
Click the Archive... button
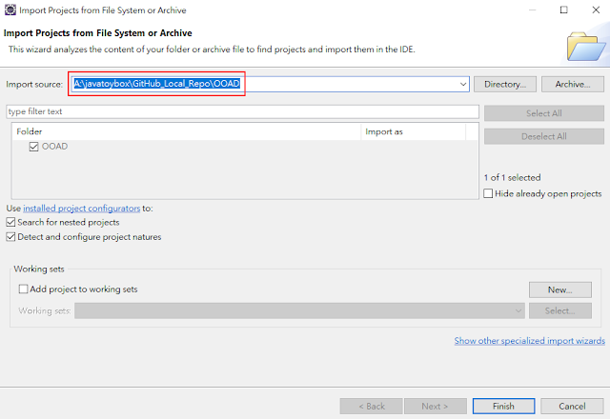click(x=572, y=85)
